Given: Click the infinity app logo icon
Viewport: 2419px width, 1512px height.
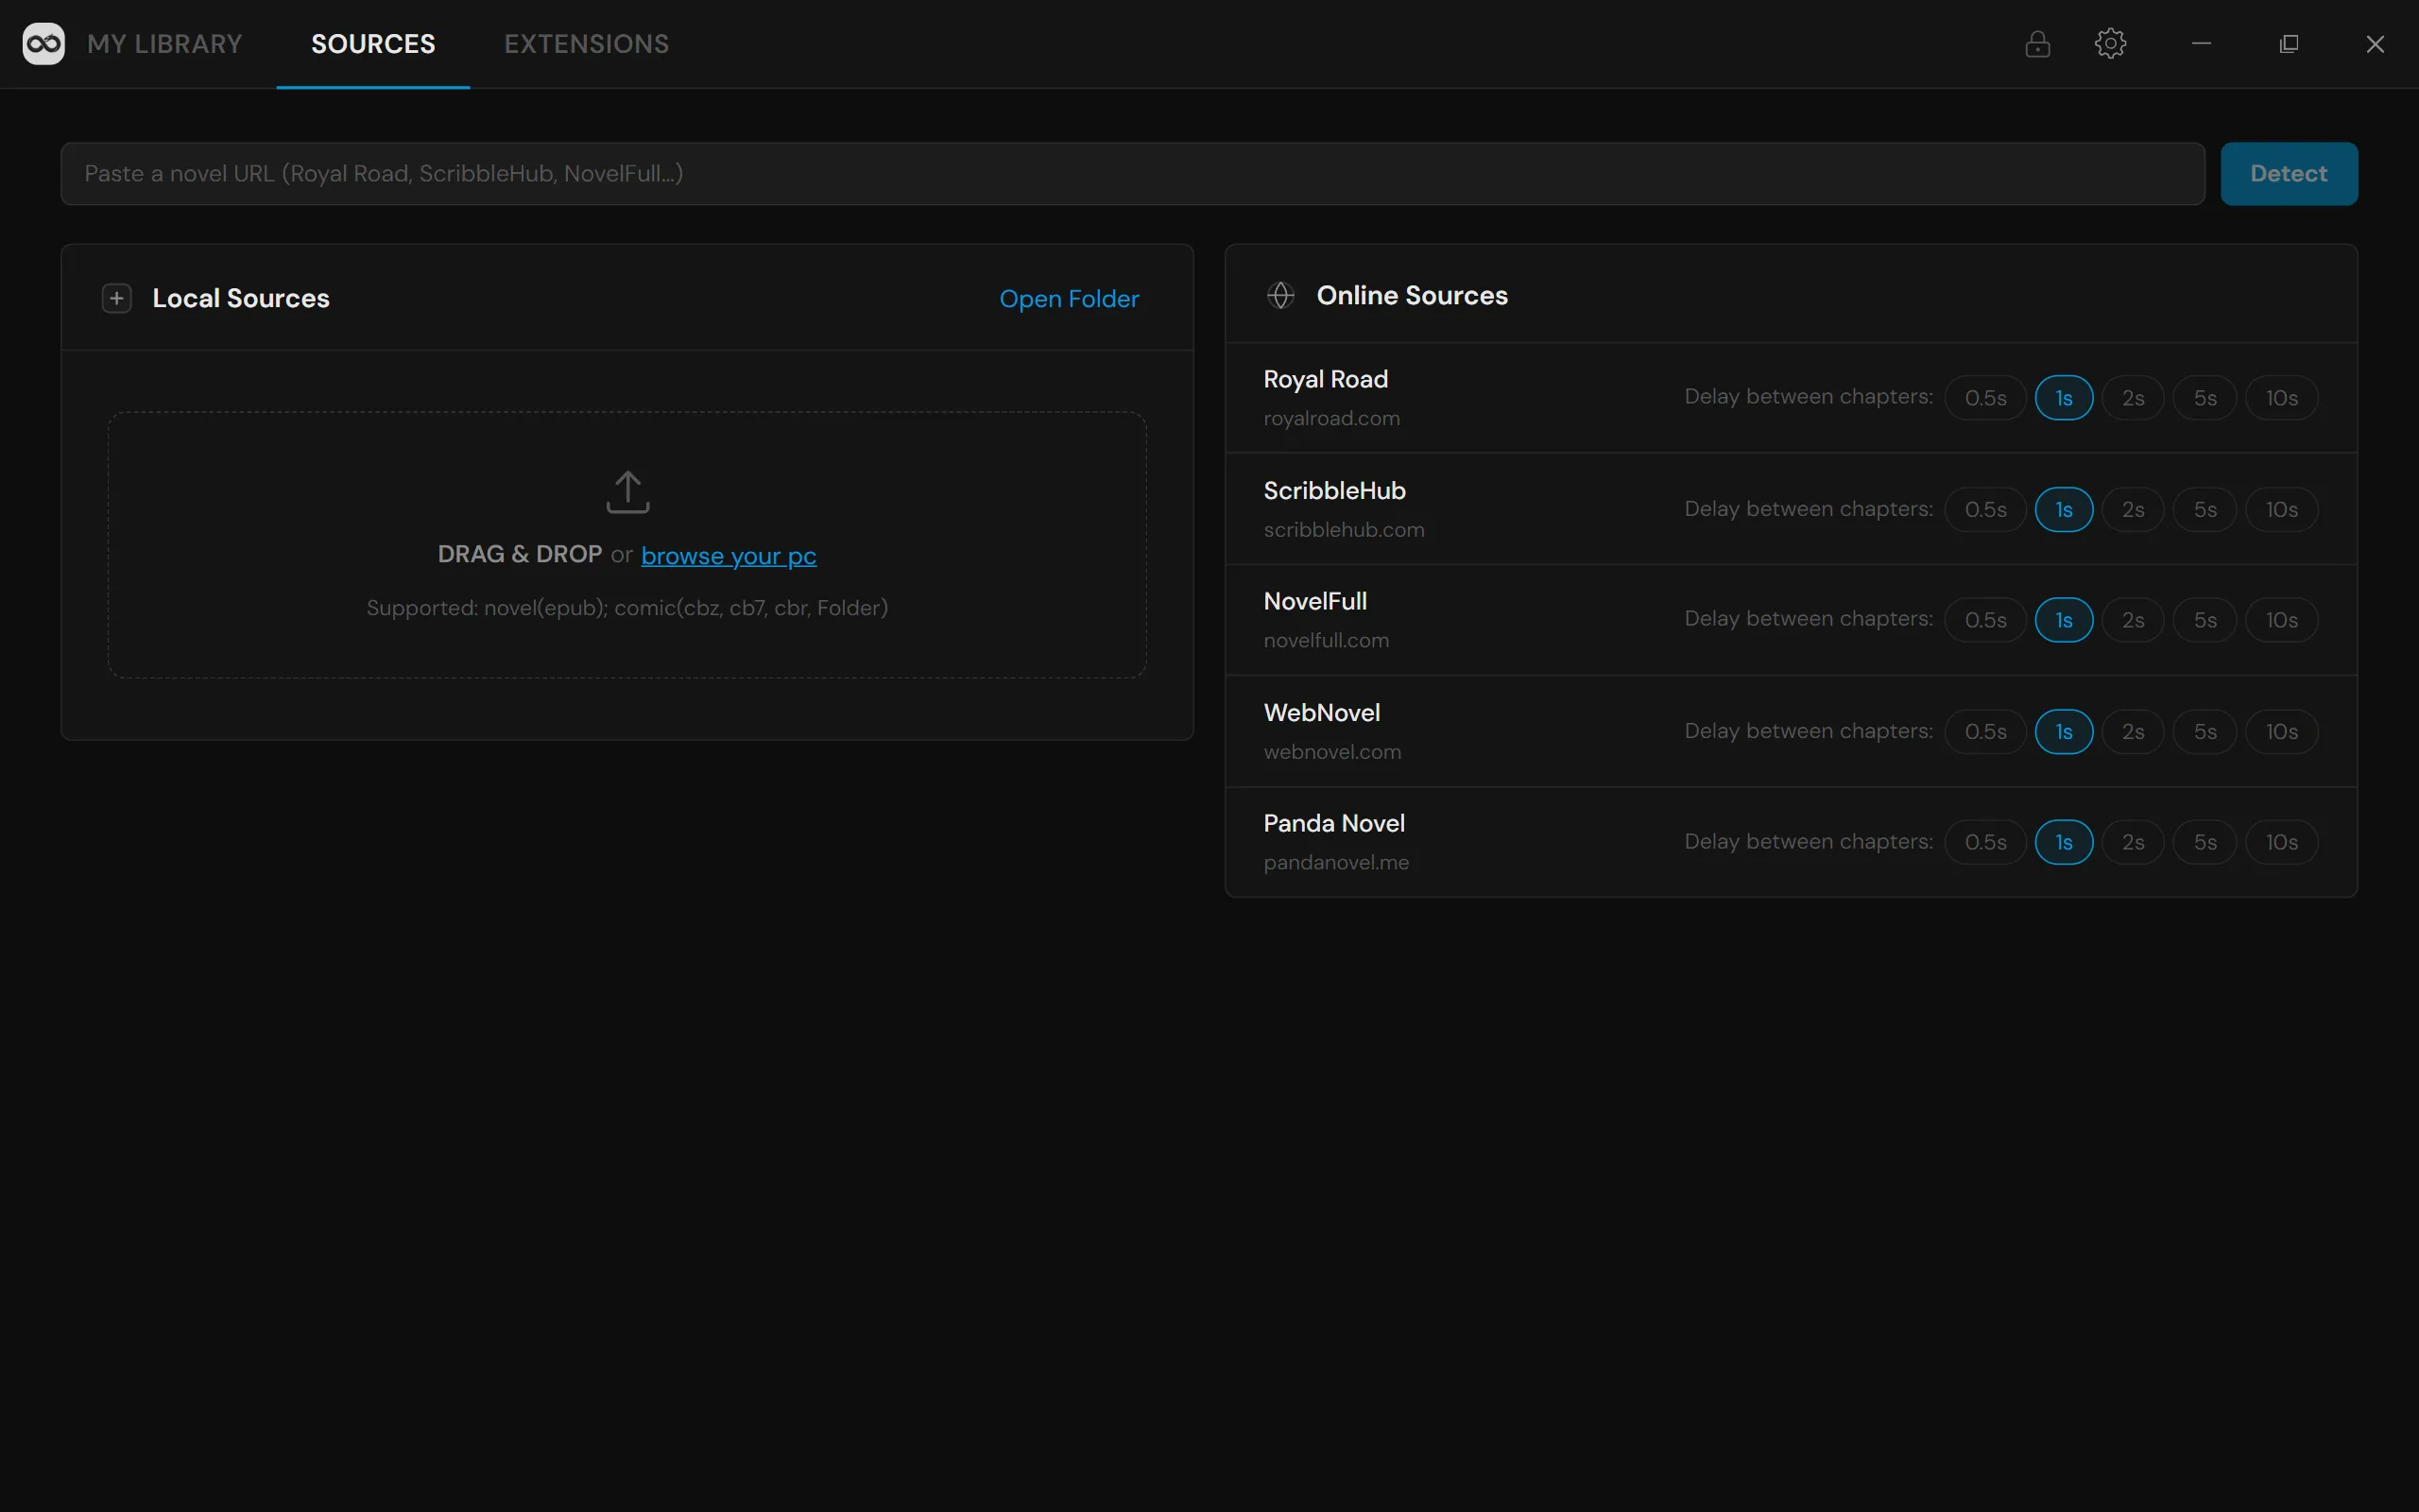Looking at the screenshot, I should point(44,44).
